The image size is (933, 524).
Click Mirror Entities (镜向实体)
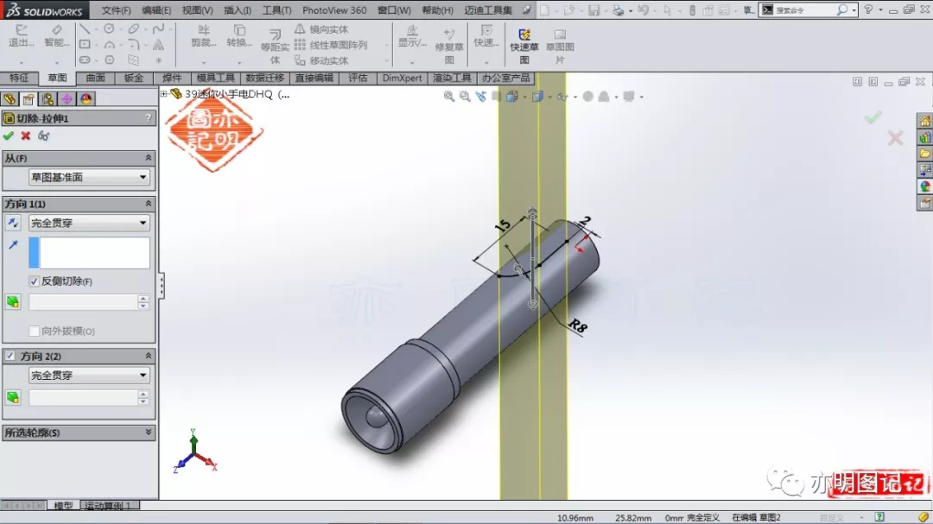pos(322,29)
